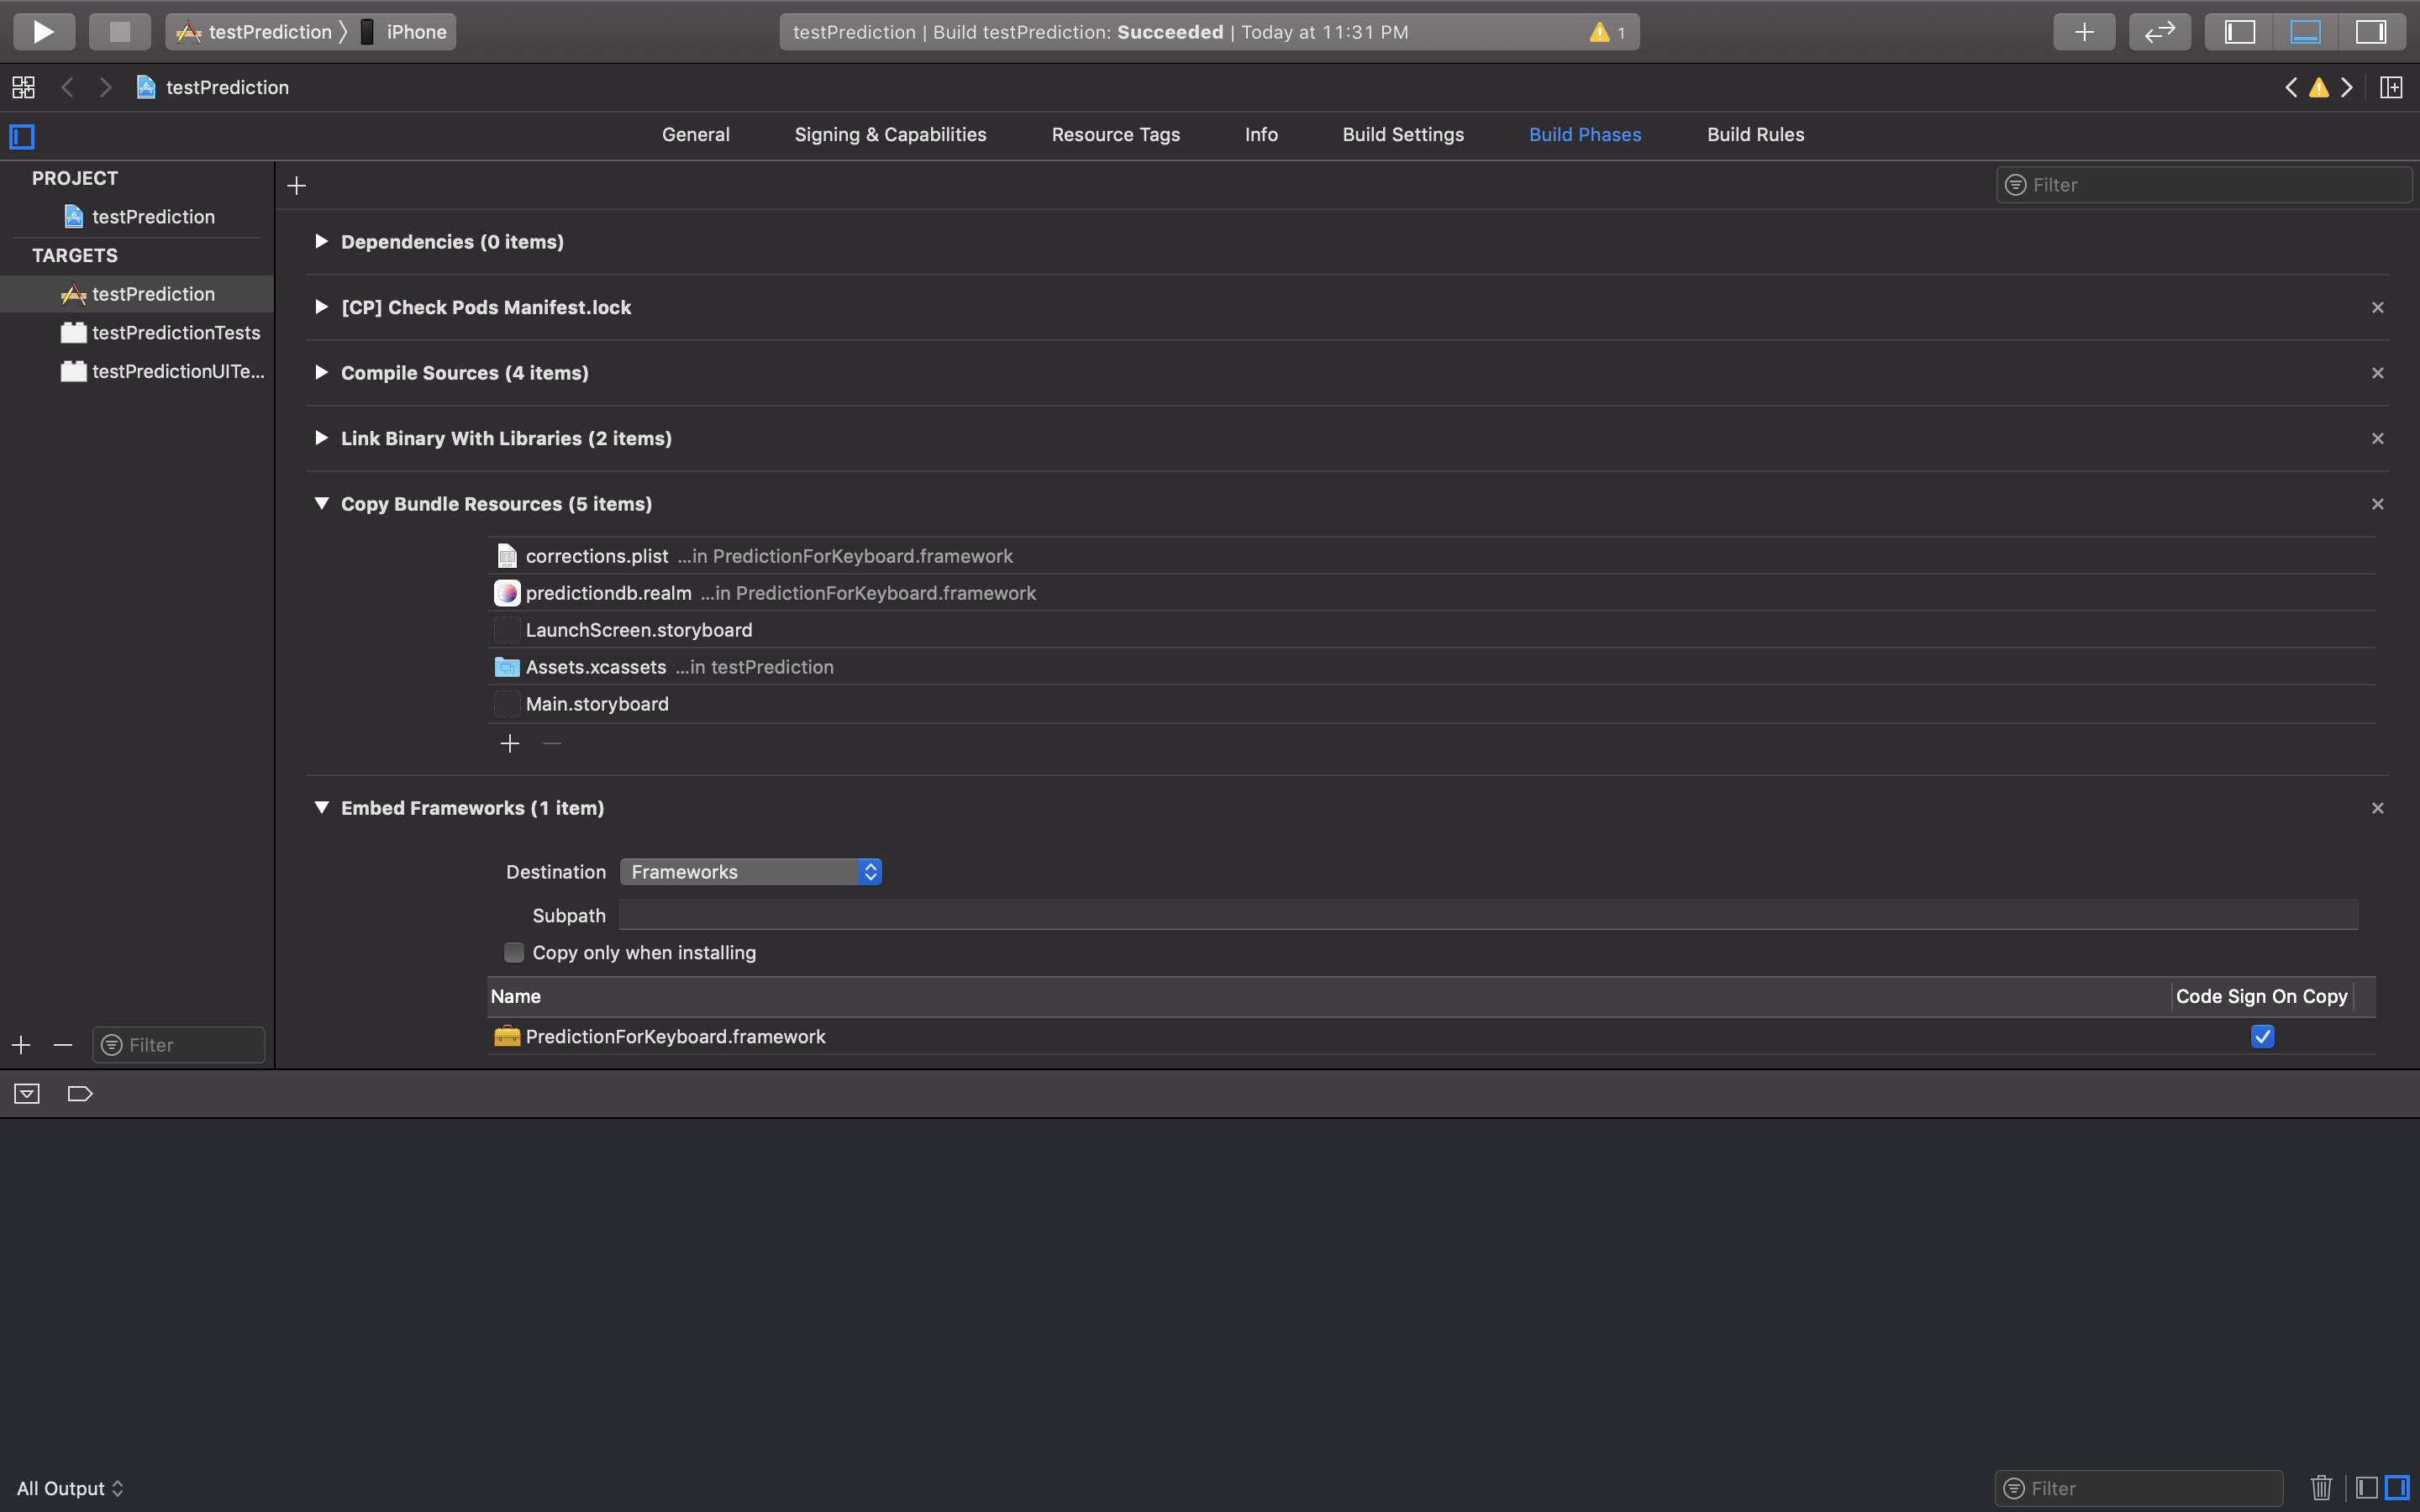Viewport: 2420px width, 1512px height.
Task: Open the Build Rules tab
Action: coord(1755,134)
